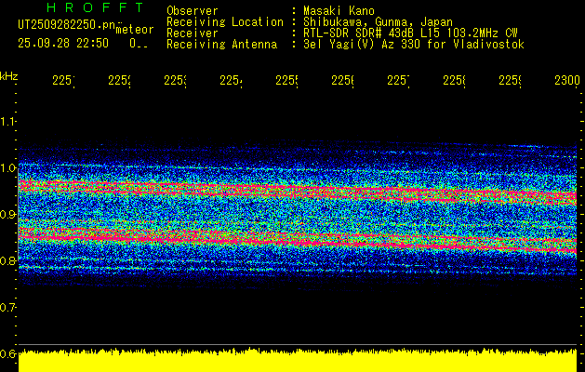Click the 2254 time axis marker
585x372 pixels.
point(231,81)
